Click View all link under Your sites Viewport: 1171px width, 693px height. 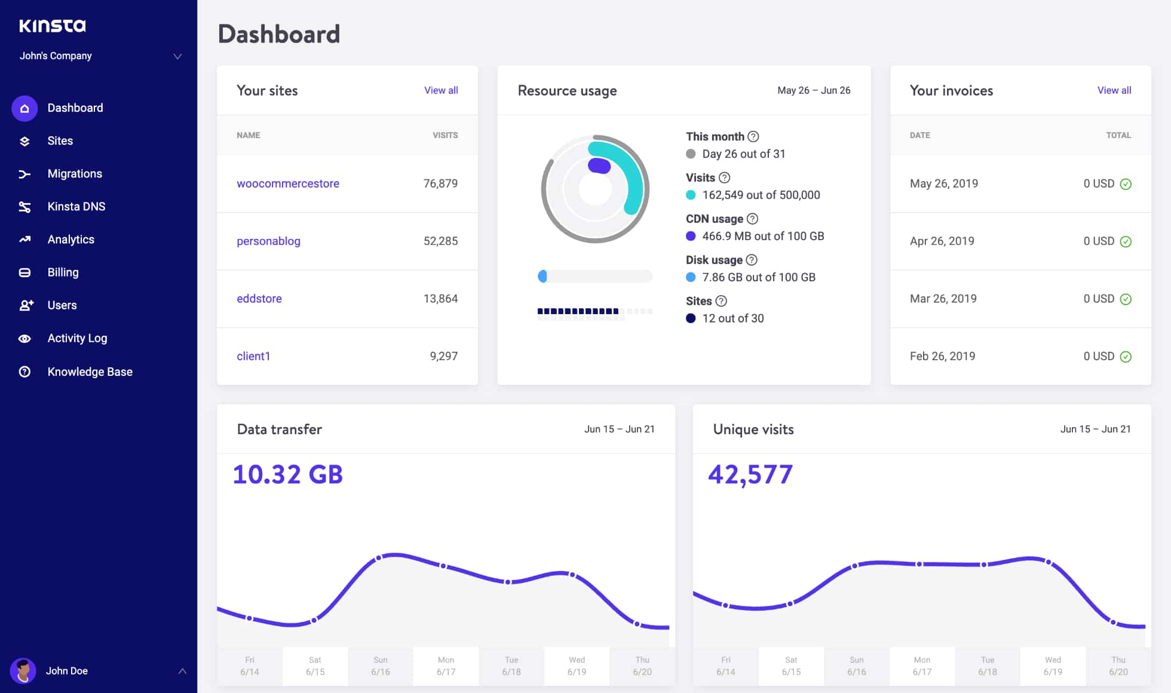pyautogui.click(x=440, y=89)
